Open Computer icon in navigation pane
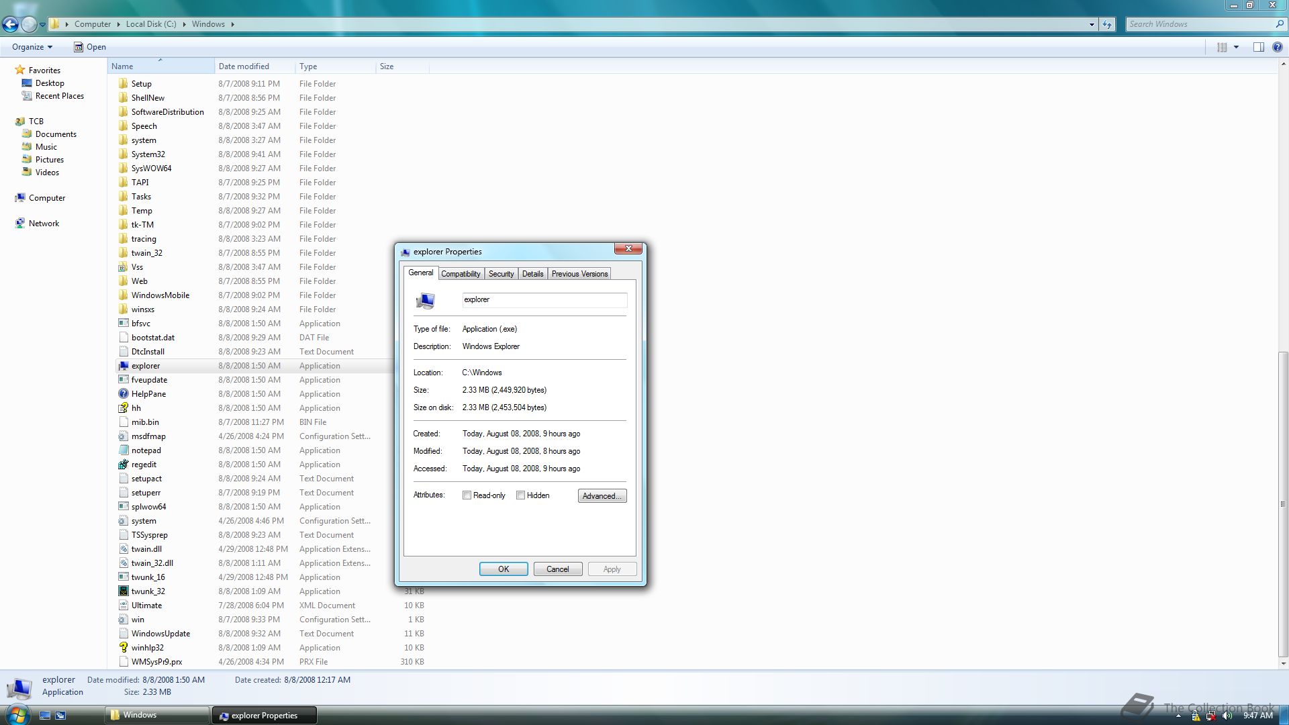Viewport: 1289px width, 725px height. pyautogui.click(x=20, y=198)
